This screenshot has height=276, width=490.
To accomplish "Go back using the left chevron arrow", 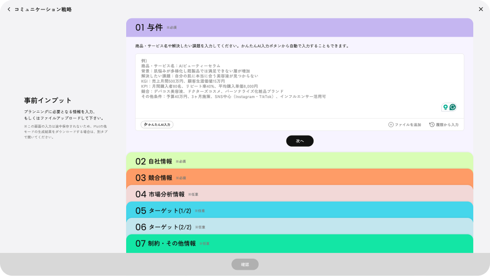I will point(9,9).
